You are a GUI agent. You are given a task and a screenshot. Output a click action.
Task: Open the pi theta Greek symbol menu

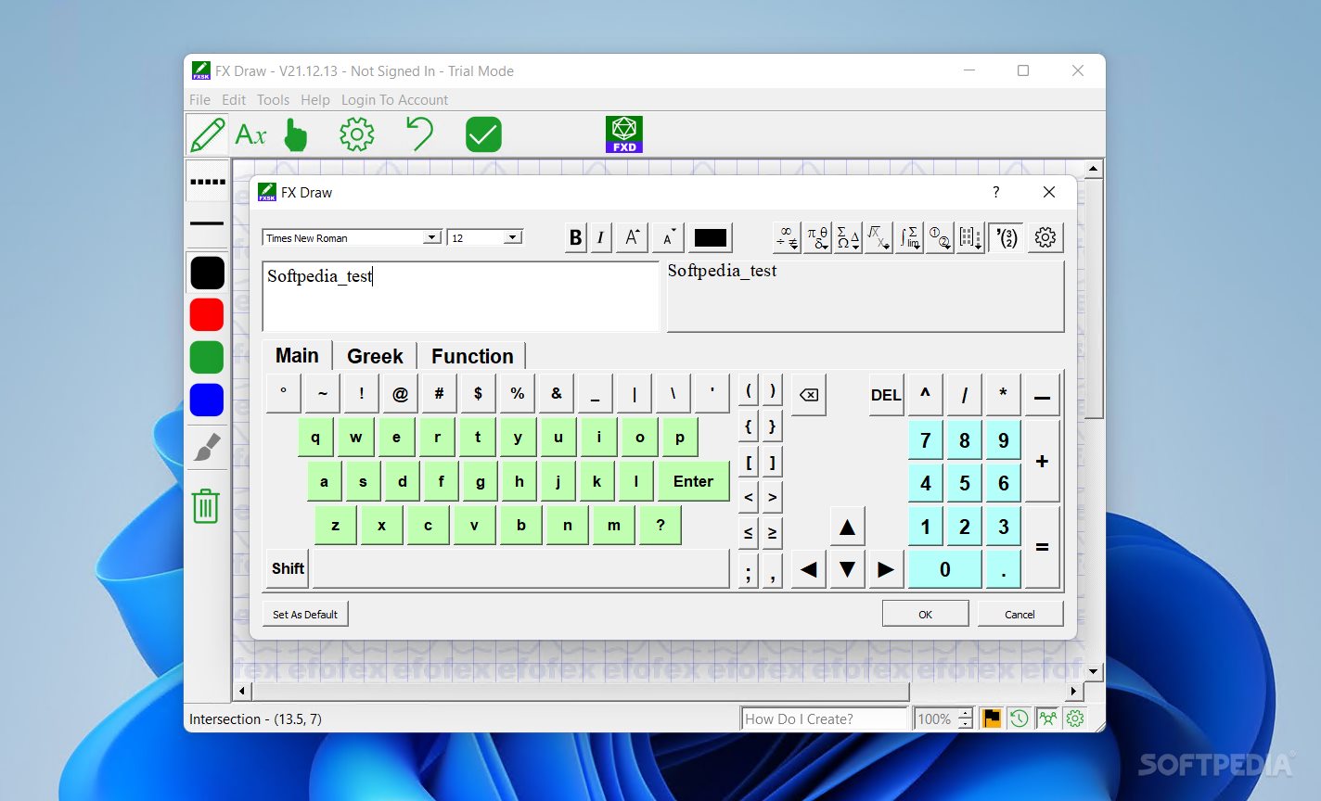click(x=817, y=238)
